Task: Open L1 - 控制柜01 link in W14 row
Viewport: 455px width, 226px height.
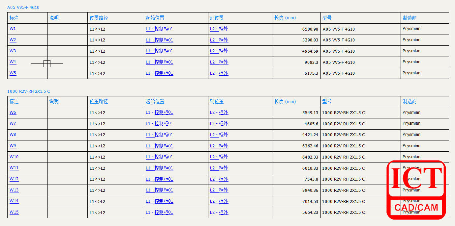Action: point(159,201)
